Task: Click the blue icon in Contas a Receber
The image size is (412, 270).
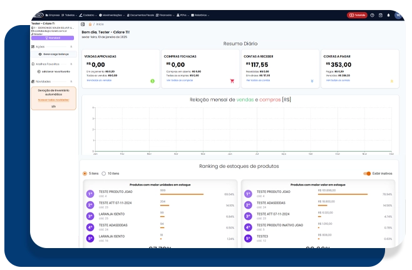Action: click(312, 81)
